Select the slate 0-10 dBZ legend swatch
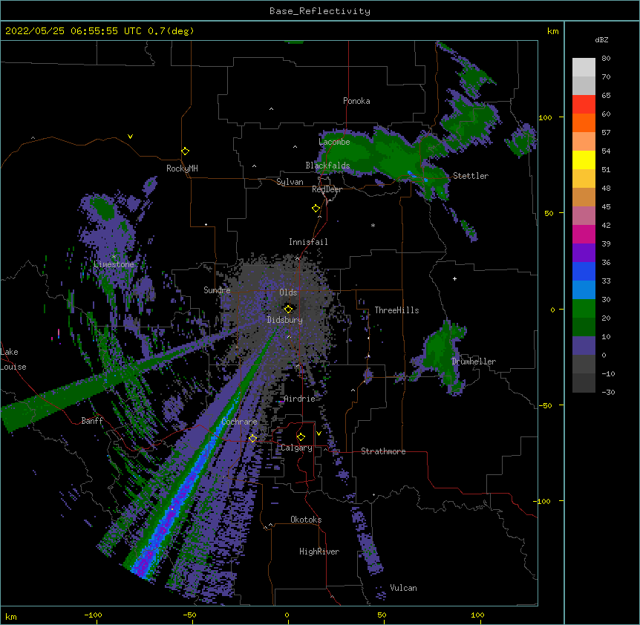640x625 pixels. pyautogui.click(x=584, y=346)
